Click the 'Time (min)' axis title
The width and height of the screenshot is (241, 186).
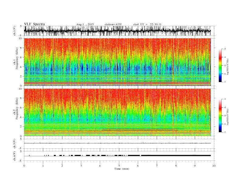click(122, 169)
